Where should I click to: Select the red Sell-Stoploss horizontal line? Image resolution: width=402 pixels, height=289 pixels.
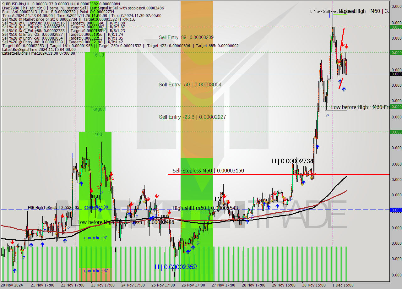coord(279,174)
